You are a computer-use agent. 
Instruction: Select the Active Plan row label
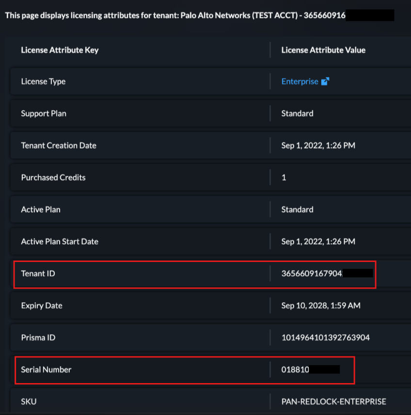(40, 209)
